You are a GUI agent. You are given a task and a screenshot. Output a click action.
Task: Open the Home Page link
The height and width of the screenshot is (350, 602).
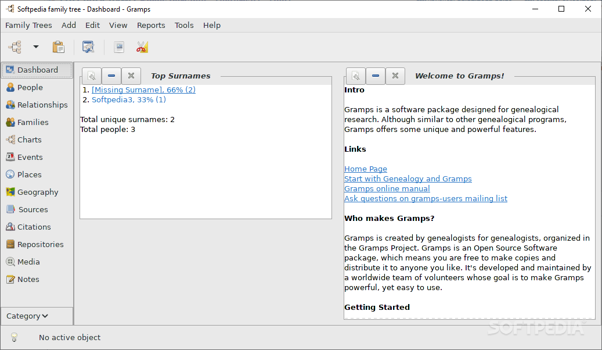tap(366, 169)
